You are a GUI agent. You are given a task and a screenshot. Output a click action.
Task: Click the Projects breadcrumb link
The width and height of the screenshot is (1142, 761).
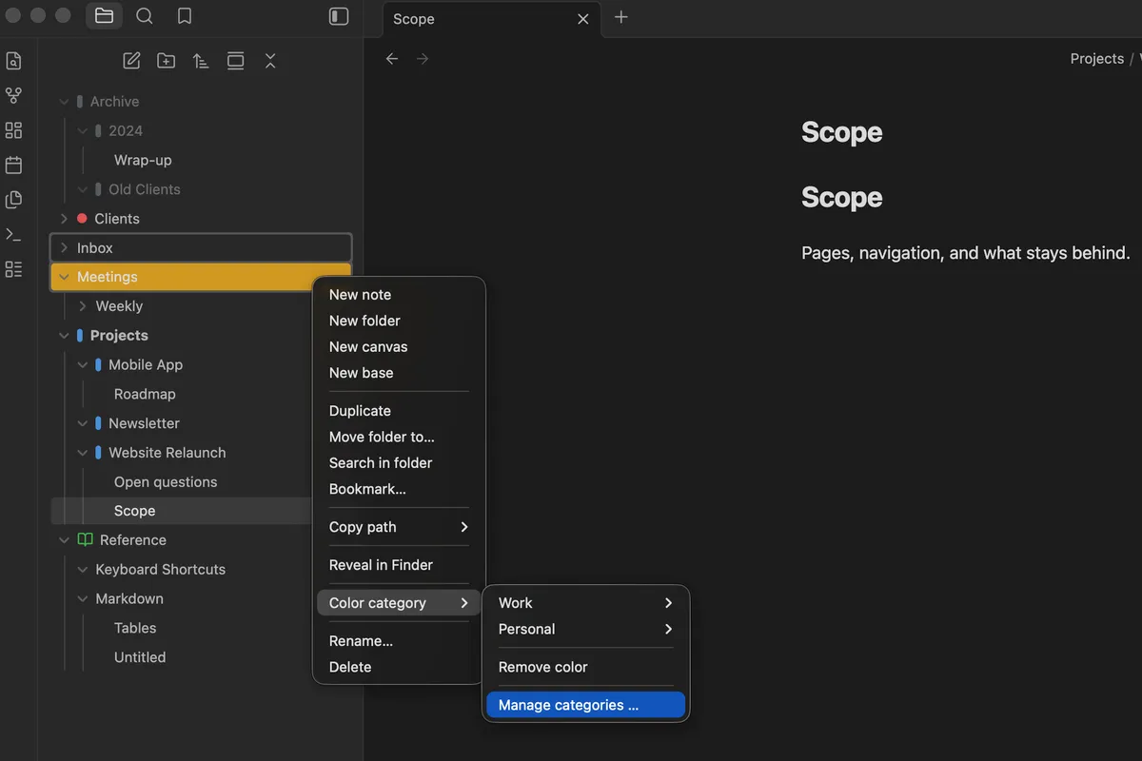1096,59
